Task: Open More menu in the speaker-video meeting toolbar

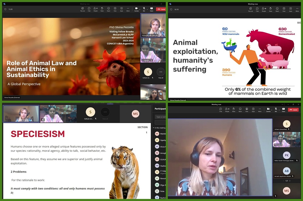Action: (260, 110)
